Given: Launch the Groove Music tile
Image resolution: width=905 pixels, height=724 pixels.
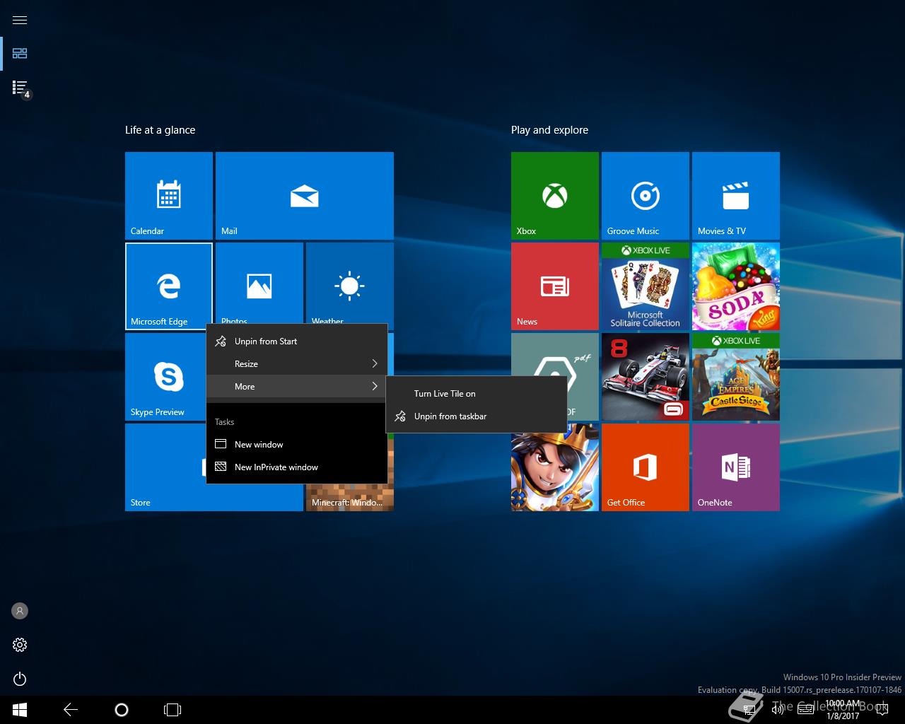Looking at the screenshot, I should pos(646,196).
